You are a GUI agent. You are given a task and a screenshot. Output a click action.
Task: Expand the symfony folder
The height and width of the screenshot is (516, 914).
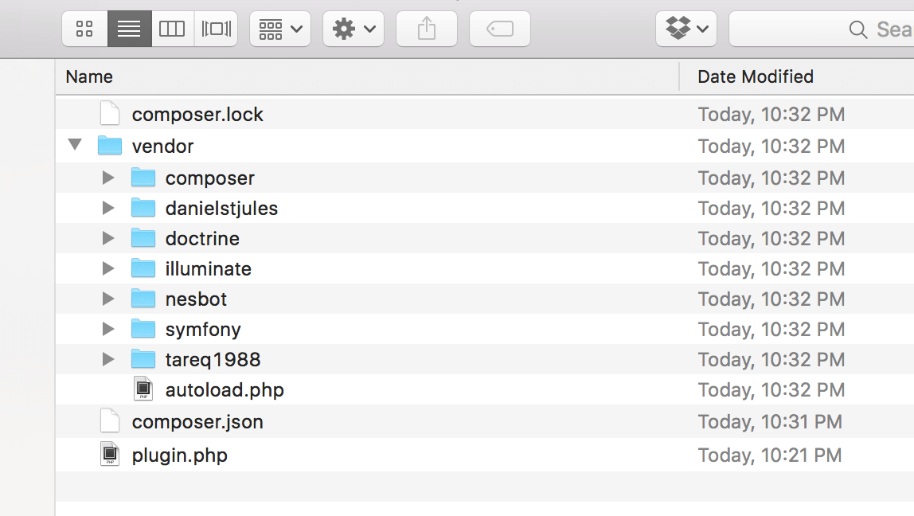click(x=108, y=329)
